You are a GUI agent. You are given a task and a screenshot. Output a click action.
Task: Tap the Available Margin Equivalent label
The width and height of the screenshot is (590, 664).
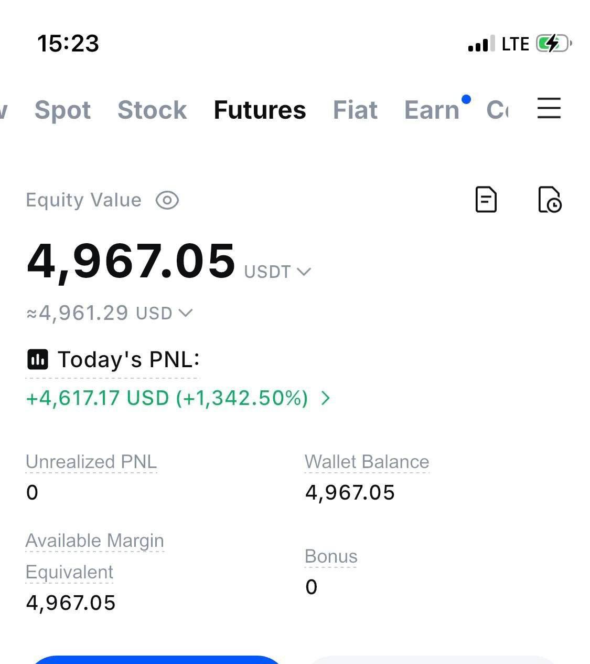coord(95,556)
